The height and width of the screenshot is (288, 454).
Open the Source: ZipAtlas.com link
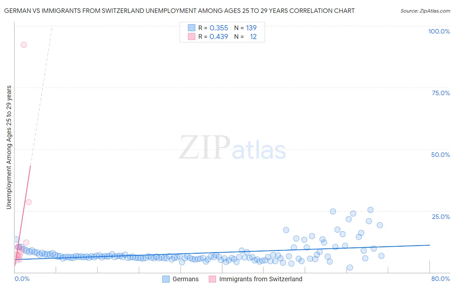coord(425,11)
